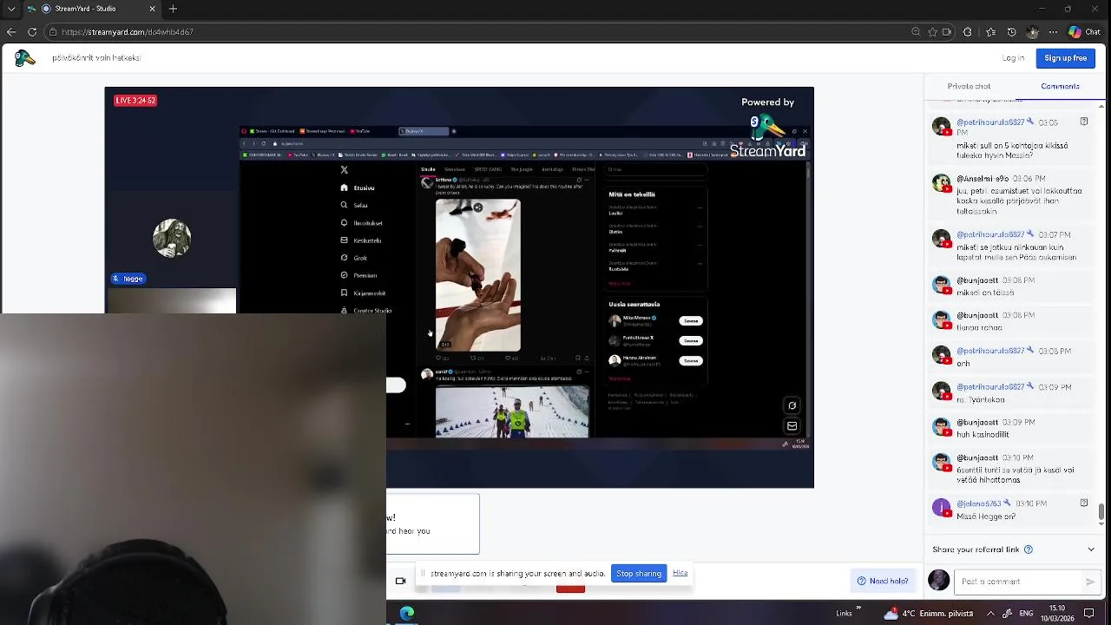Follow Hannu Järvinen in Uusia seurattavia
Screen dimensions: 1111x625
[x=690, y=360]
